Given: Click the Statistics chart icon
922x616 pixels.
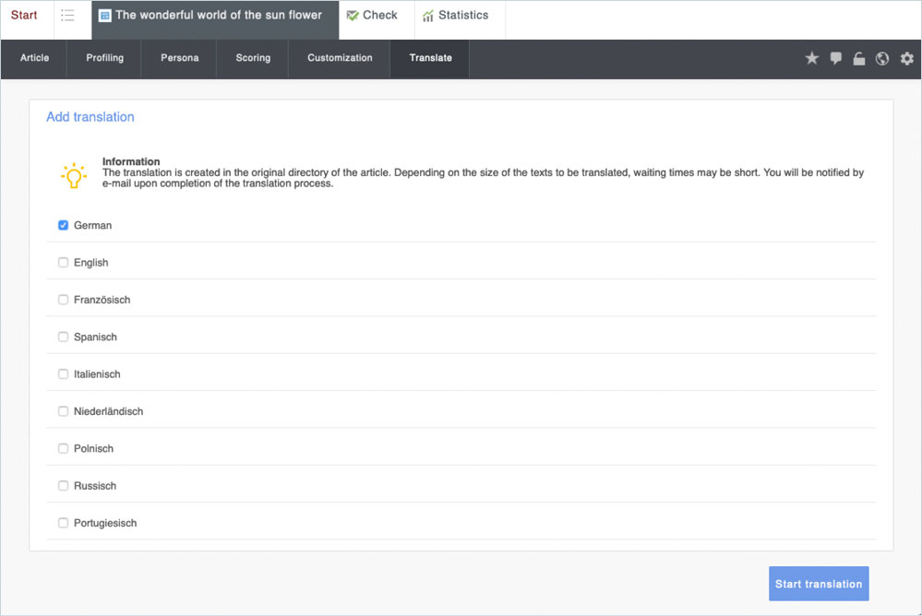Looking at the screenshot, I should click(x=428, y=16).
